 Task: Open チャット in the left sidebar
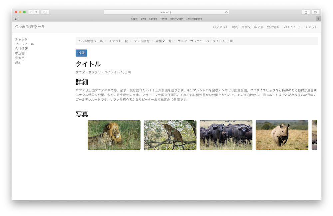[21, 39]
